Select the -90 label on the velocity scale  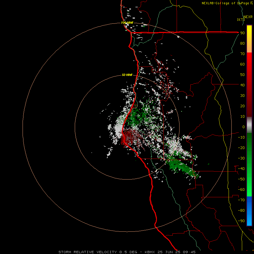click(x=241, y=221)
